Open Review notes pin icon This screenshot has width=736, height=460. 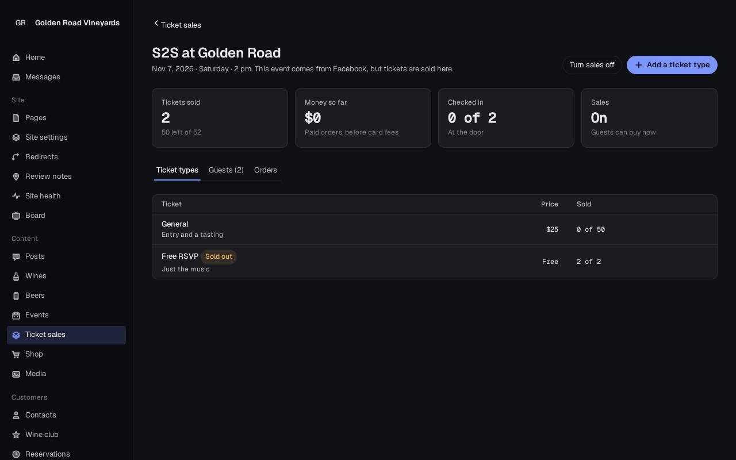16,177
